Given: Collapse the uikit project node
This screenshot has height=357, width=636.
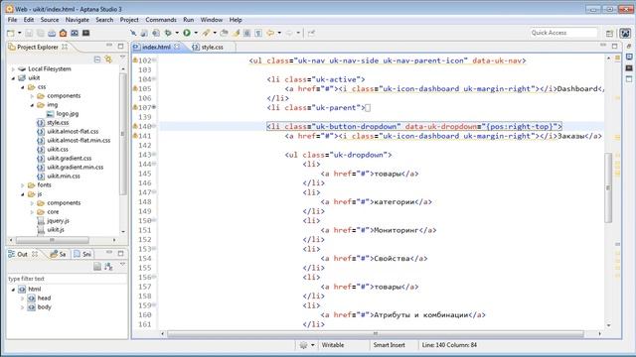Looking at the screenshot, I should tap(13, 77).
